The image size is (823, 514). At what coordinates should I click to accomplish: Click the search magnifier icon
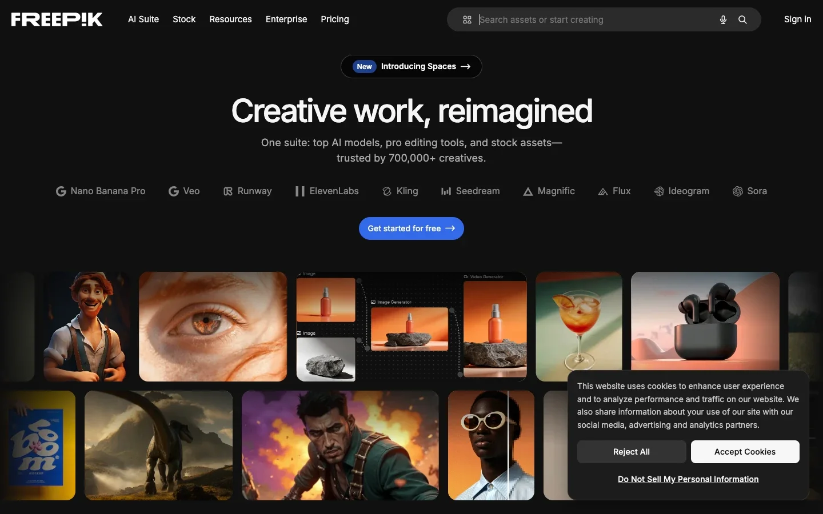pyautogui.click(x=742, y=19)
